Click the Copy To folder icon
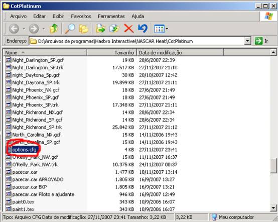This screenshot has height=222, width=278. coord(114,29)
